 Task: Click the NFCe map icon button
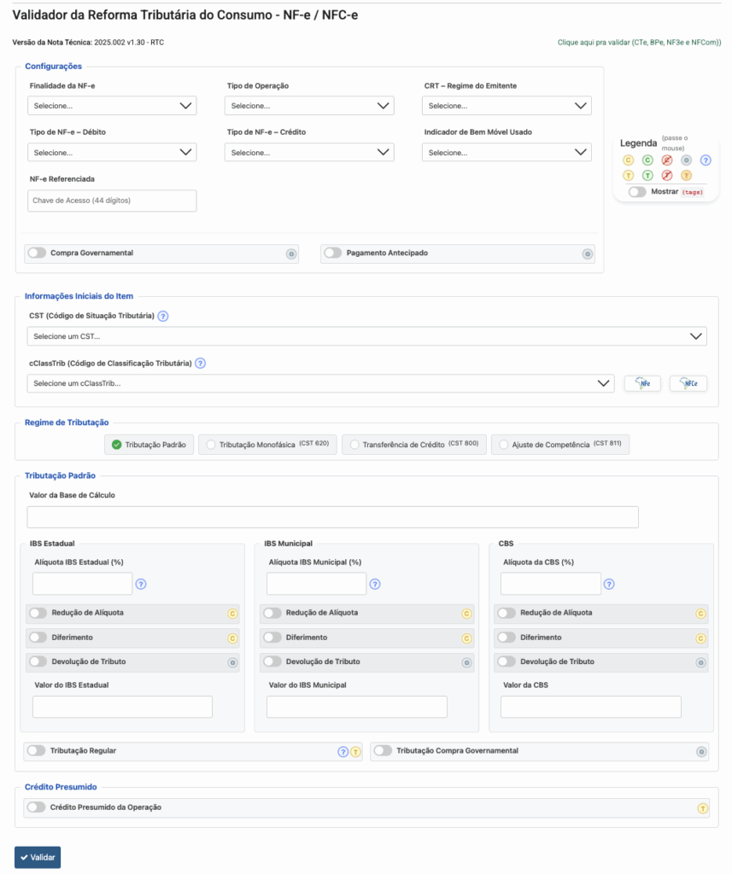[688, 384]
